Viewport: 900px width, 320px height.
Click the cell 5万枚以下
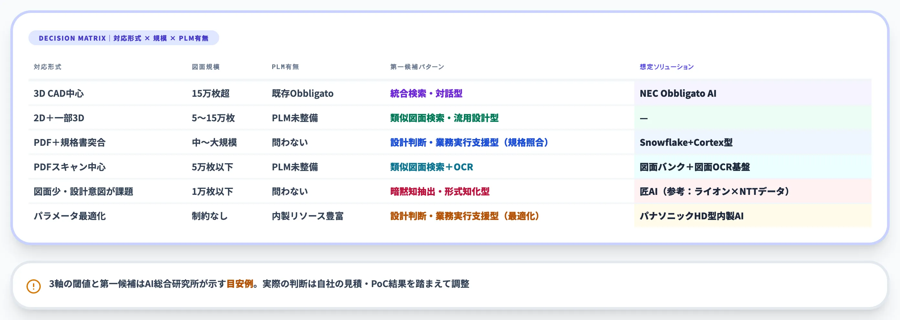(212, 167)
